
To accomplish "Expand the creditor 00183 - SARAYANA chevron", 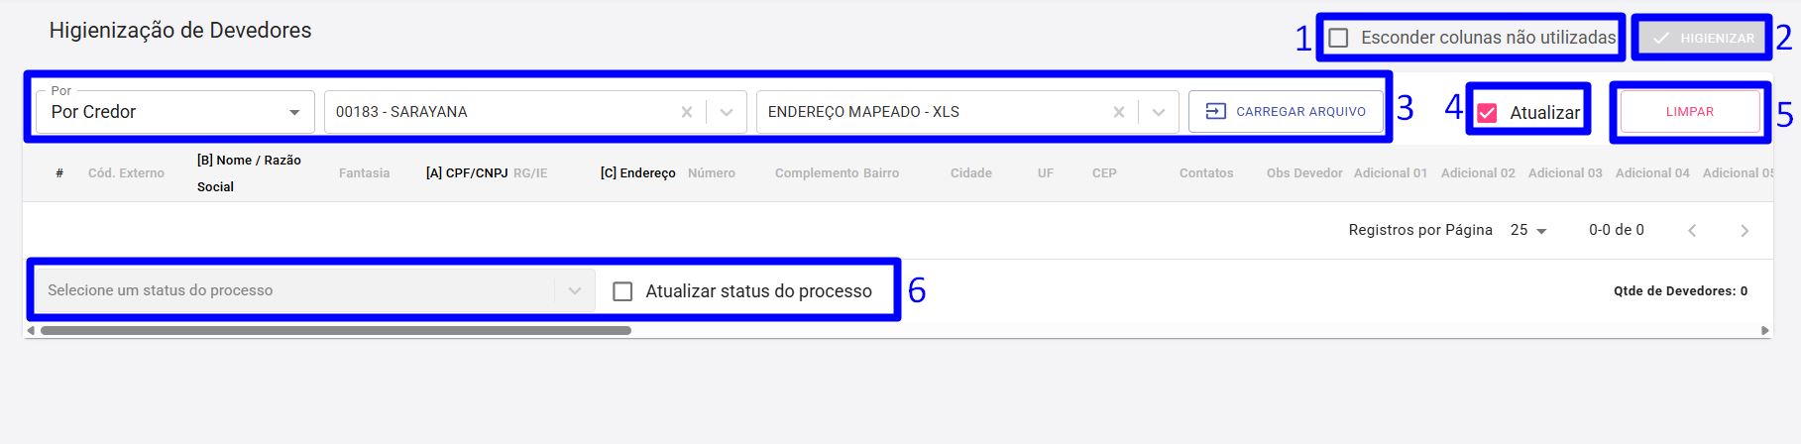I will pos(727,112).
